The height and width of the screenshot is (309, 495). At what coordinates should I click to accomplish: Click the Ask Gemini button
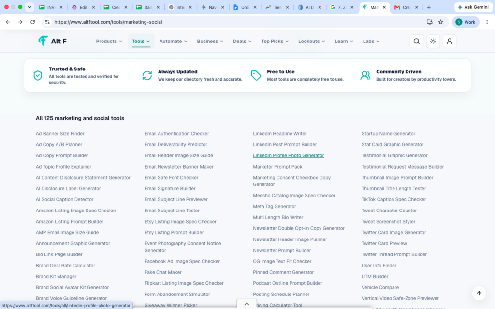473,7
